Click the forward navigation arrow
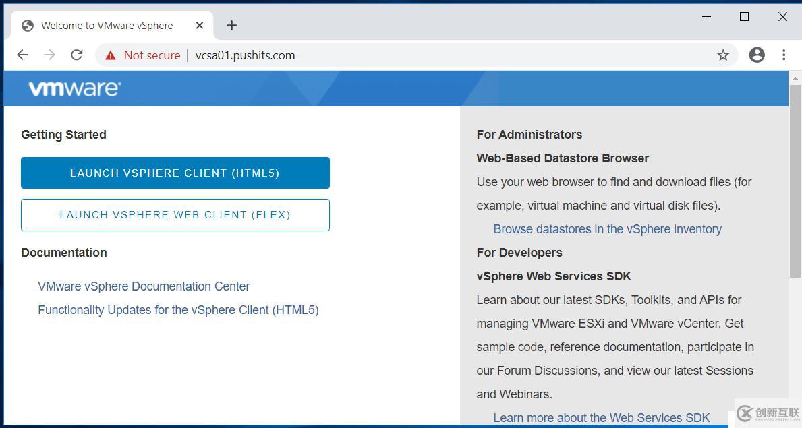 click(x=49, y=55)
